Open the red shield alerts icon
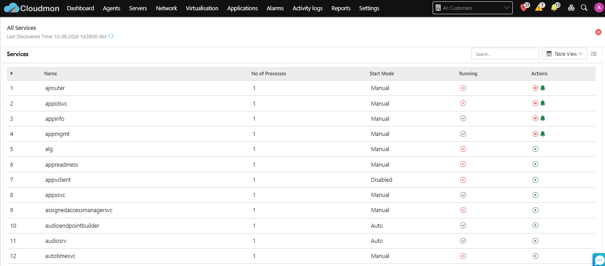 tap(524, 8)
